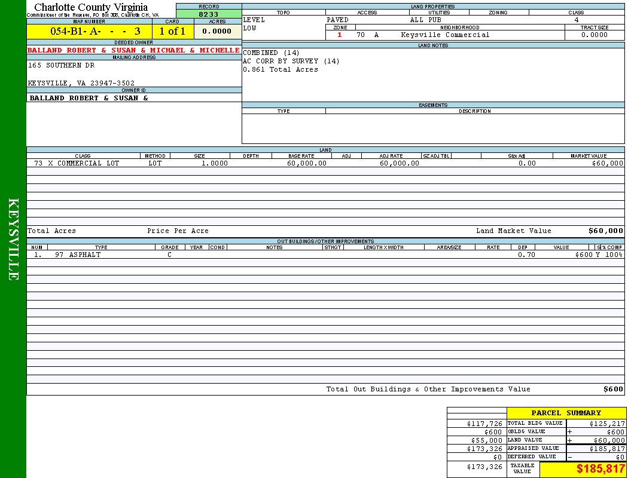Click the PAVED access value
Image resolution: width=628 pixels, height=478 pixels.
coord(337,20)
